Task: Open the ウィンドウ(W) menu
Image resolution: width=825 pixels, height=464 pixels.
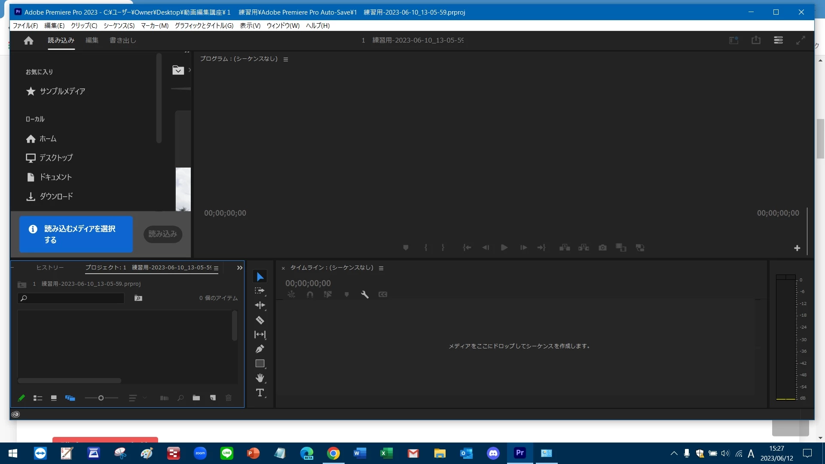Action: pos(283,25)
